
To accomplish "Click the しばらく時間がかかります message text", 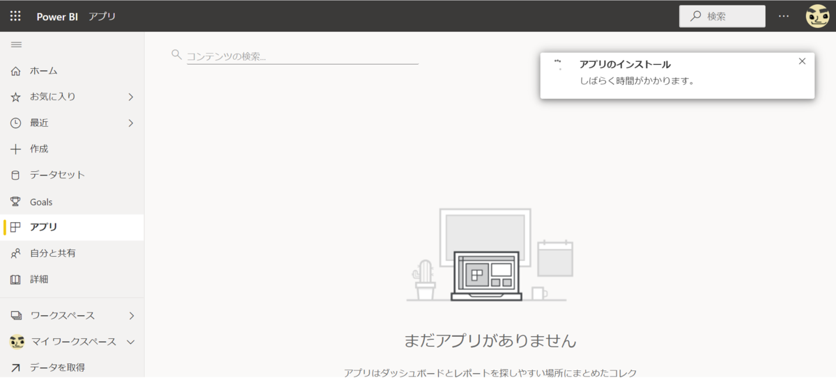I will pyautogui.click(x=637, y=81).
